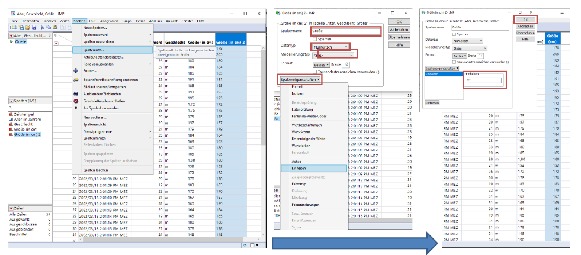
Task: Open the Spalteneigenschaften dropdown in middle dialog
Action: (299, 79)
